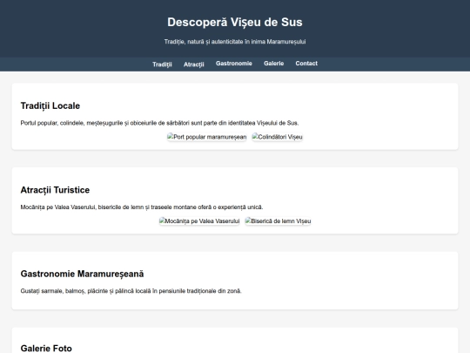
Task: Open the Tradiții navigation link
Action: pyautogui.click(x=162, y=64)
